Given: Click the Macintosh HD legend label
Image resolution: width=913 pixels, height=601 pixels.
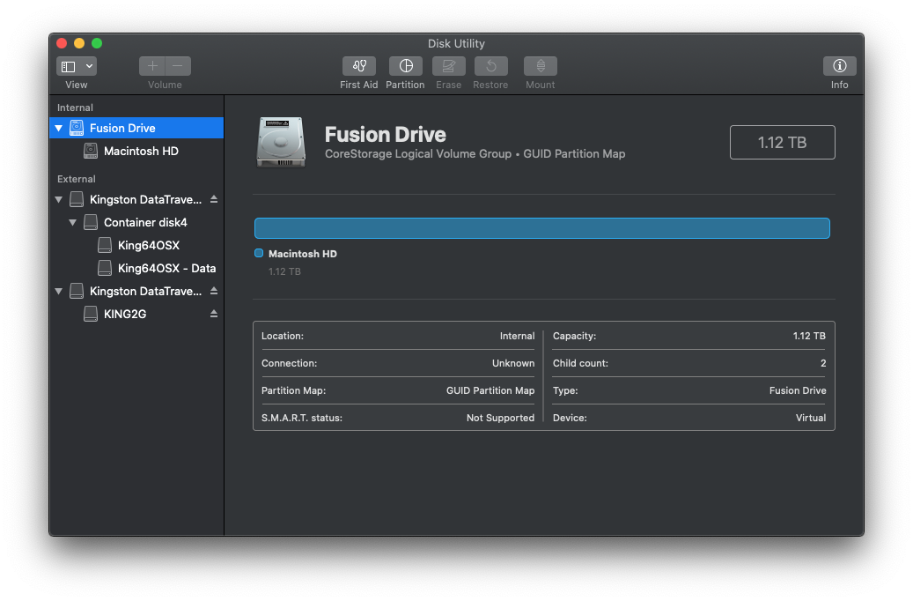Looking at the screenshot, I should click(x=303, y=254).
